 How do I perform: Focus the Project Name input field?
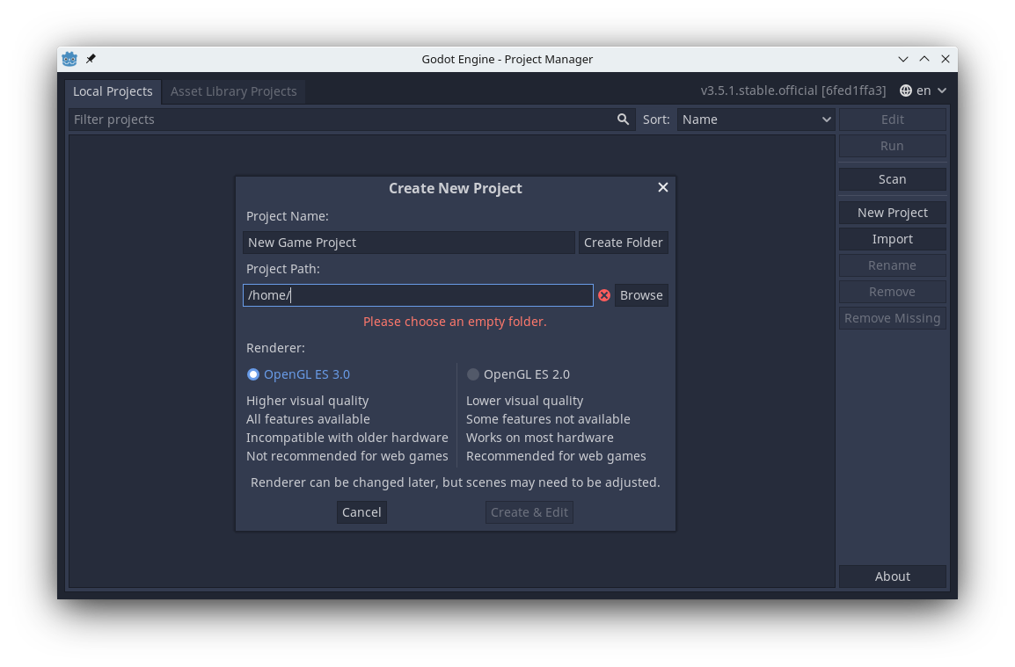click(409, 242)
